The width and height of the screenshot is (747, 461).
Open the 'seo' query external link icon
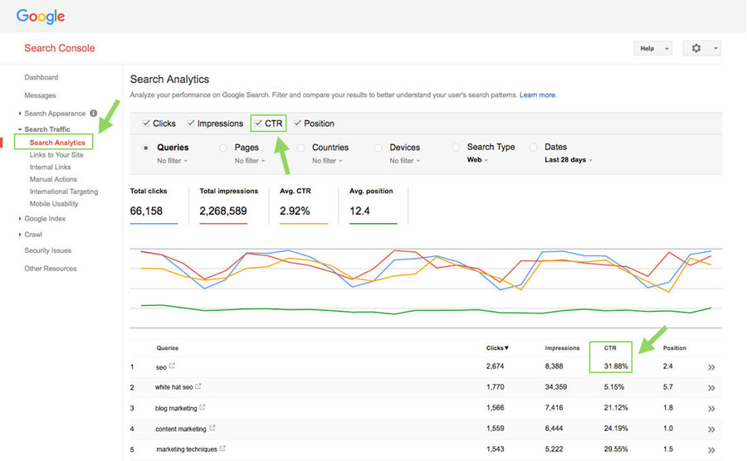(172, 366)
